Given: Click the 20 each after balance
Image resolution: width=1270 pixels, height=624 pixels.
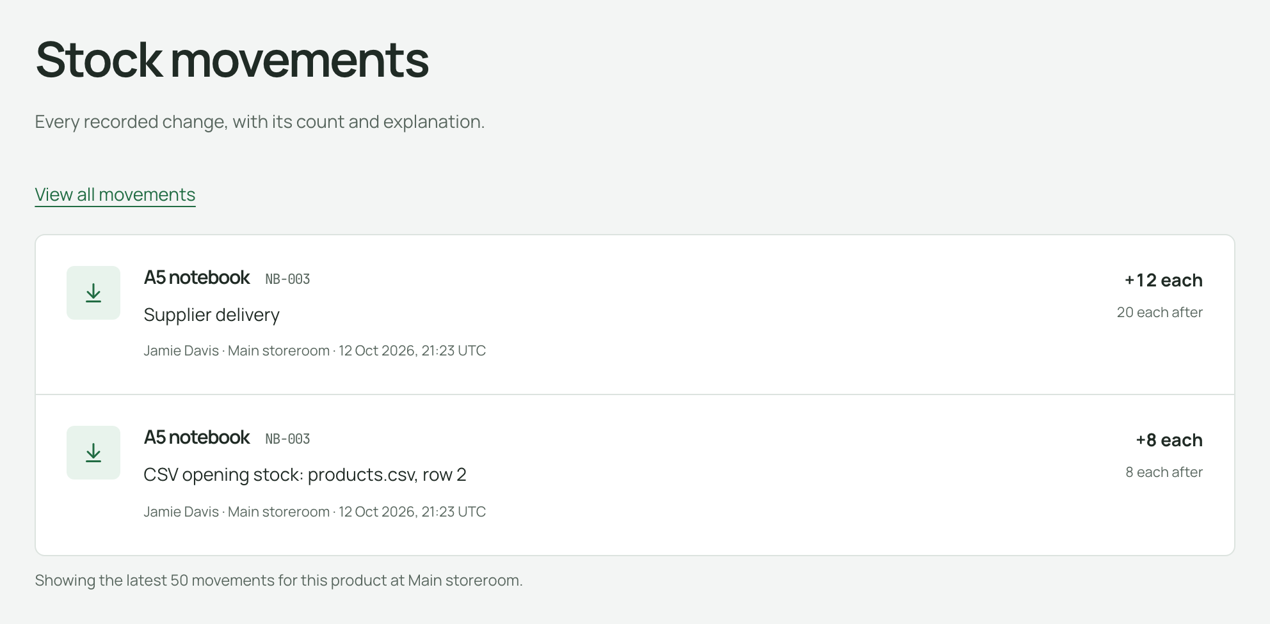Looking at the screenshot, I should click(1159, 312).
